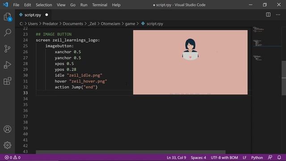The image size is (286, 161).
Task: Click the Predator breadcrumb segment
Action: click(x=50, y=24)
